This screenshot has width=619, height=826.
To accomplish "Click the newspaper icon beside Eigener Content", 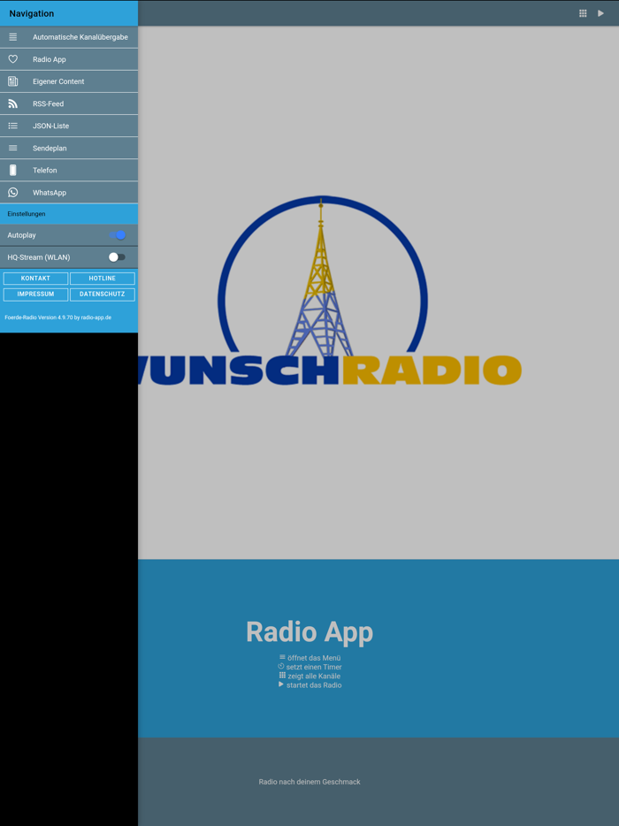I will (x=13, y=81).
